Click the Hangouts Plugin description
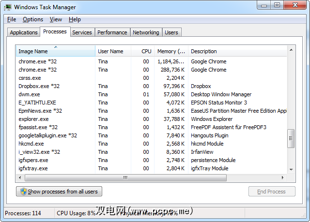310x222 pixels. (x=210, y=135)
